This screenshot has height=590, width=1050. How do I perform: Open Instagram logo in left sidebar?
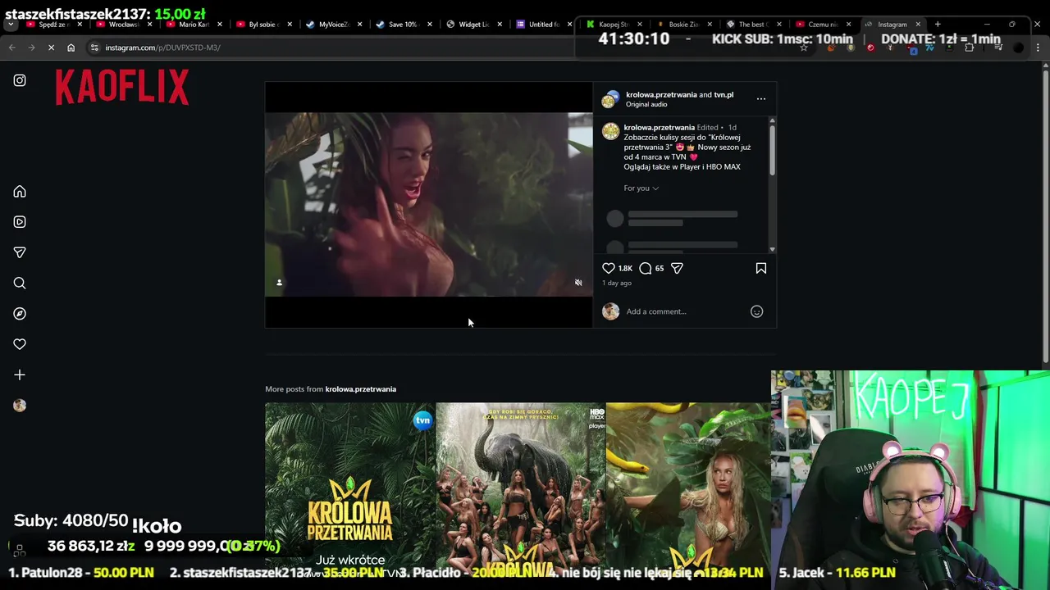coord(20,80)
